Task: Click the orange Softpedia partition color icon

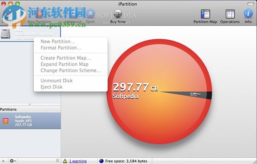Action: click(x=6, y=121)
